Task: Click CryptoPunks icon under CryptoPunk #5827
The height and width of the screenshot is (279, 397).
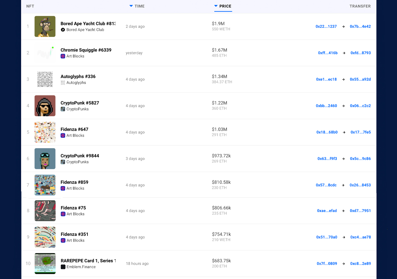Action: [x=63, y=109]
